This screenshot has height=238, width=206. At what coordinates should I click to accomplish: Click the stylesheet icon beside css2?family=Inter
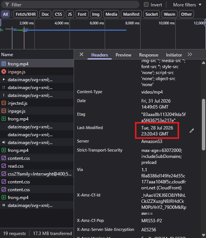[4, 174]
